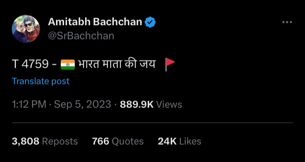Click the blue verified badge
The width and height of the screenshot is (305, 162).
click(x=150, y=22)
